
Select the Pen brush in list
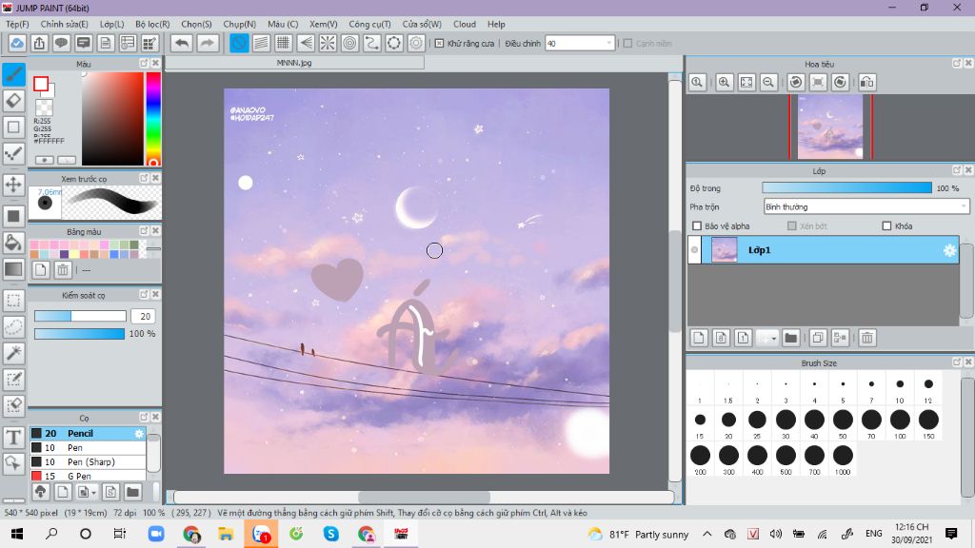88,447
